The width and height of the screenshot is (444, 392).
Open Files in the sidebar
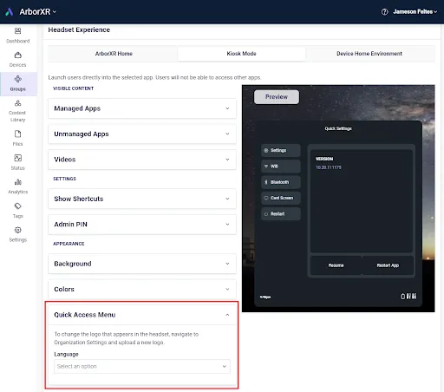[x=18, y=139]
